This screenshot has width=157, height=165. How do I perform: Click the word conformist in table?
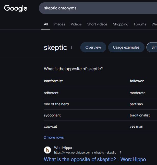click(x=53, y=81)
